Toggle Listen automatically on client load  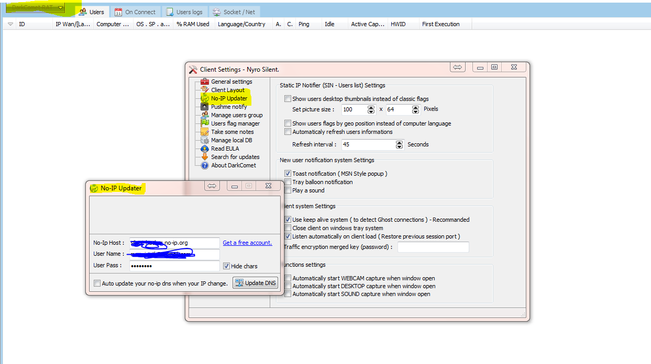pyautogui.click(x=288, y=236)
